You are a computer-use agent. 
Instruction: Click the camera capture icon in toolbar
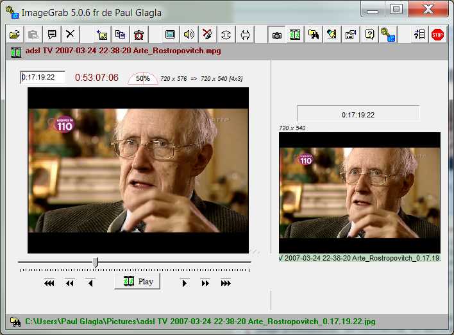(277, 35)
